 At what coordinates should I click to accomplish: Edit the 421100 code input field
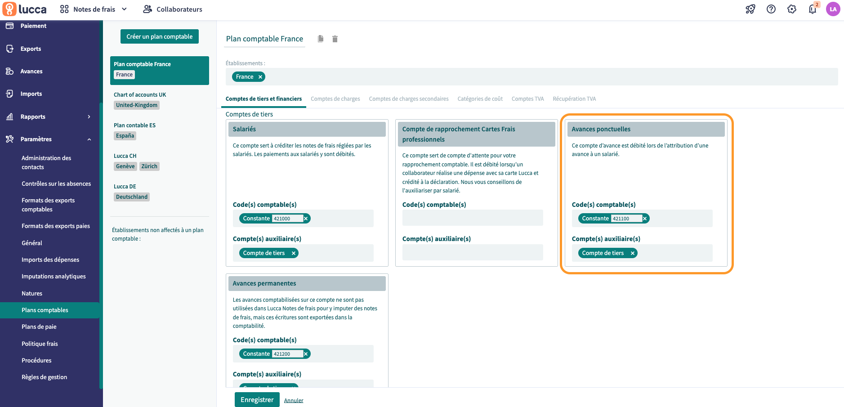pos(626,219)
